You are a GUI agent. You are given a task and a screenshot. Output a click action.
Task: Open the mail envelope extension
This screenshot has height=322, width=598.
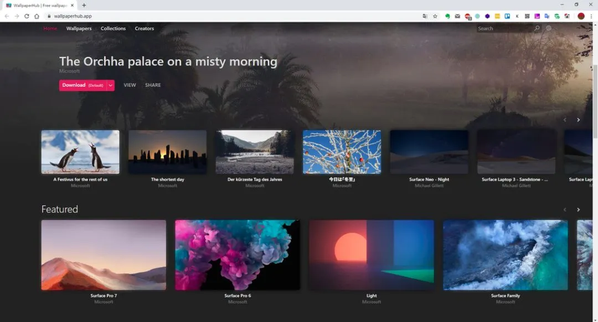coord(457,16)
